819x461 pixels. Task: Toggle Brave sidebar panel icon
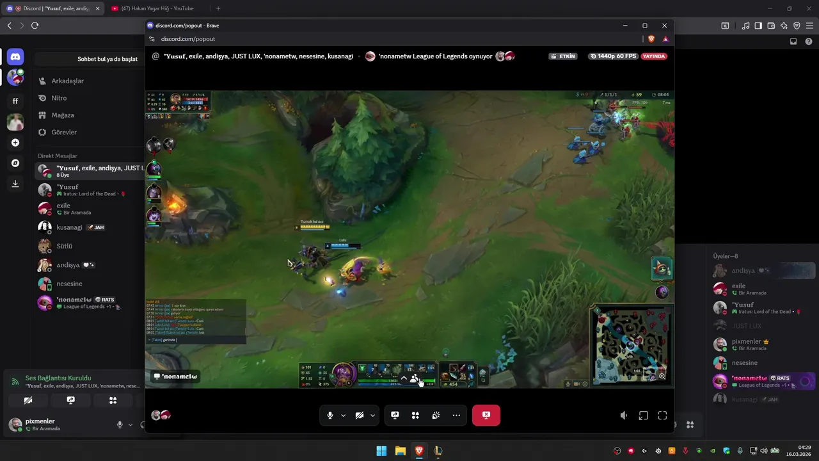758,26
